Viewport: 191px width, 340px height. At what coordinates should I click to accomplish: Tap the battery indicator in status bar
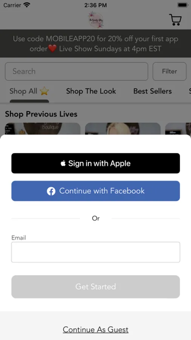pos(183,5)
